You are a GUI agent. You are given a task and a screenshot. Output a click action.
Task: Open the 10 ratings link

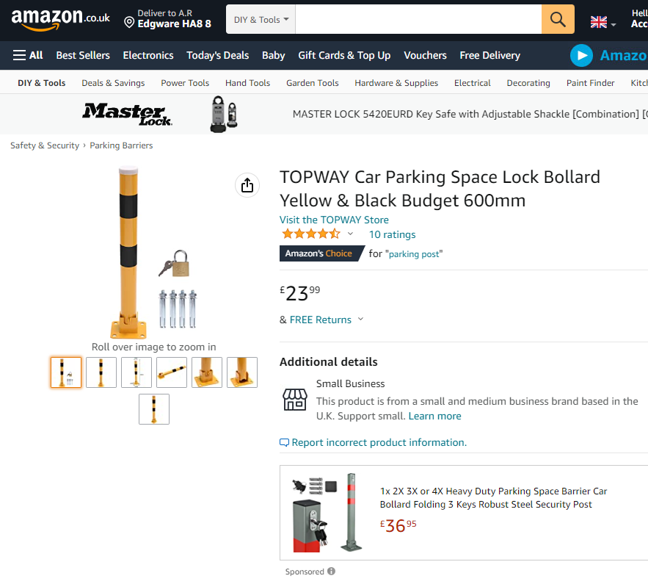[392, 234]
